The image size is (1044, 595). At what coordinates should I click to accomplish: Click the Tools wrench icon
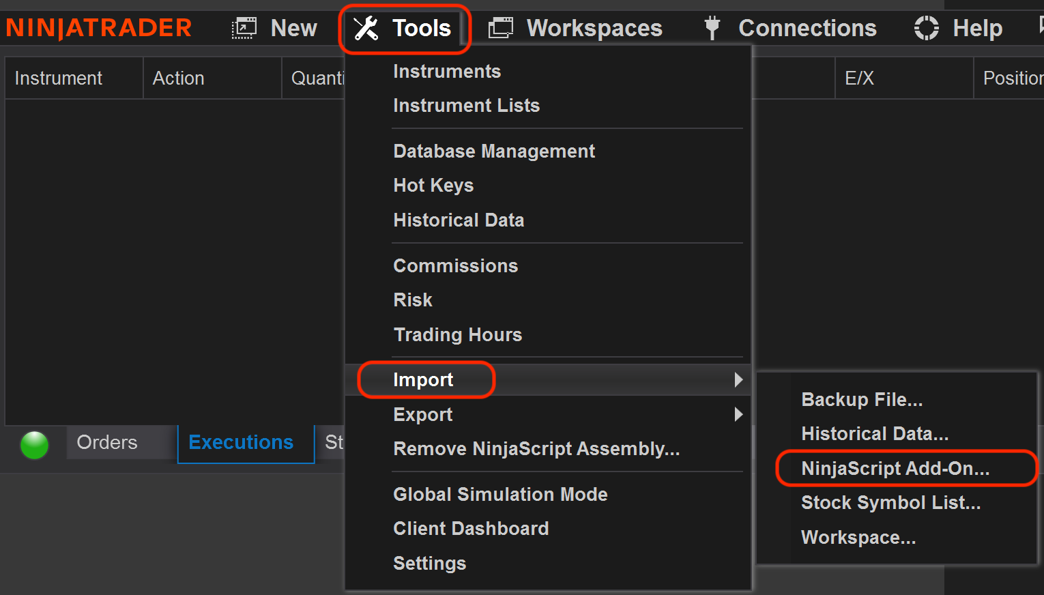(366, 28)
